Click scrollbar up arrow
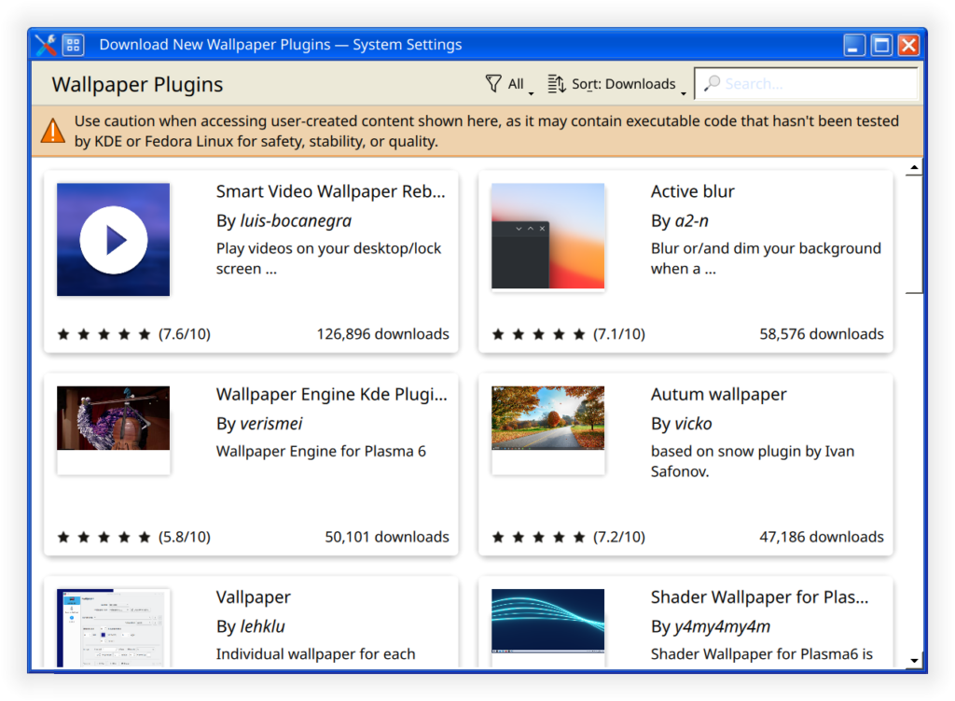955x701 pixels. [x=914, y=167]
